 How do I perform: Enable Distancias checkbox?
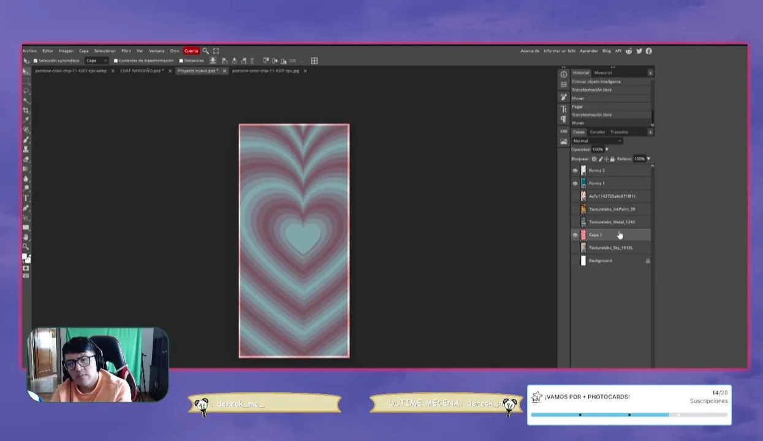tap(181, 61)
